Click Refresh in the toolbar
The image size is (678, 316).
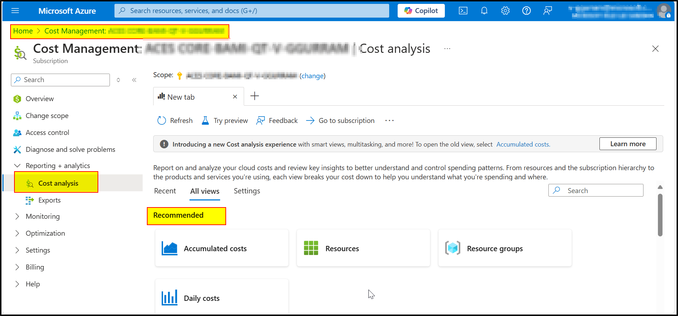tap(175, 121)
